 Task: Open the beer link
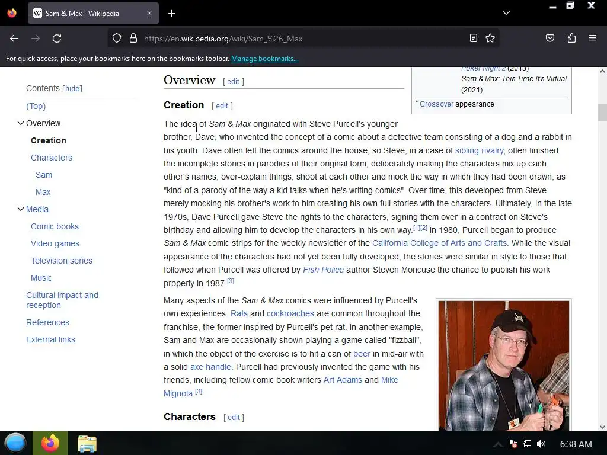click(x=362, y=354)
